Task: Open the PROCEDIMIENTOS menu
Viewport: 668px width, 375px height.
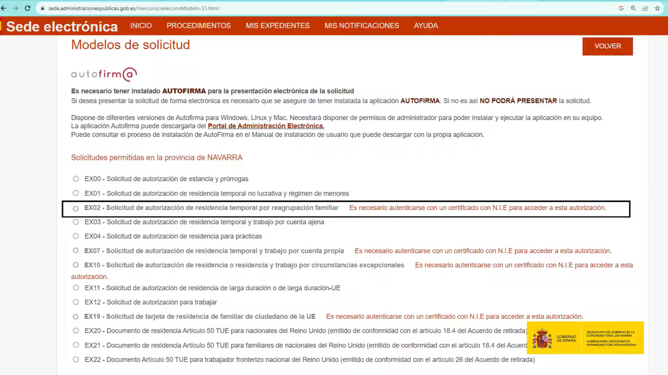Action: pos(199,26)
